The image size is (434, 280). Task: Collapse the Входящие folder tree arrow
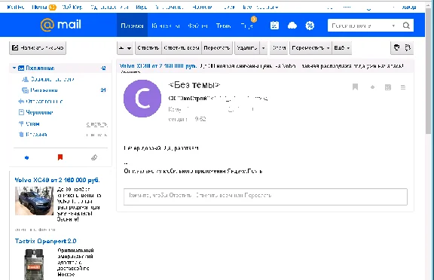(14, 68)
